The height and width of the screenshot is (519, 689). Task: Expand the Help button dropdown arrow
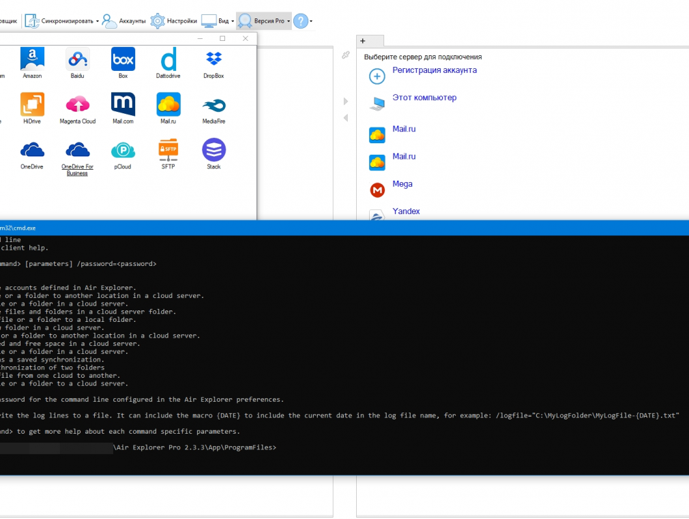point(311,21)
